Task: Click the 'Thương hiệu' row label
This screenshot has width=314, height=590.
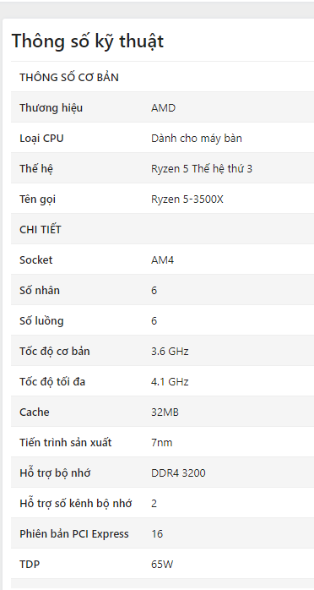Action: click(51, 108)
